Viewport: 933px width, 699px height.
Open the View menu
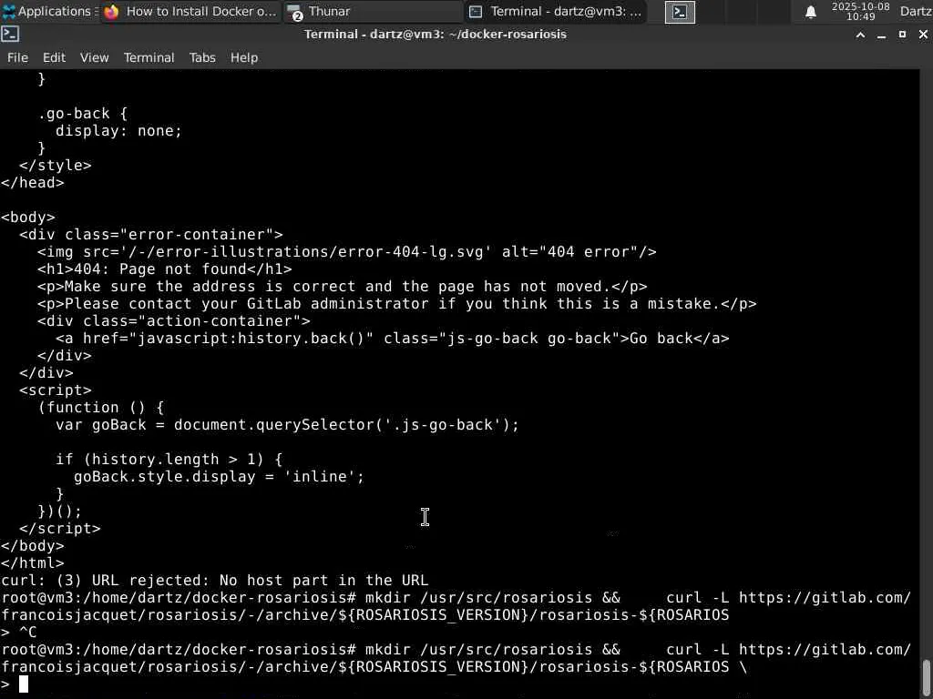tap(94, 57)
